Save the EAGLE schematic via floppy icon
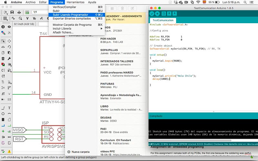 (x=12, y=12)
